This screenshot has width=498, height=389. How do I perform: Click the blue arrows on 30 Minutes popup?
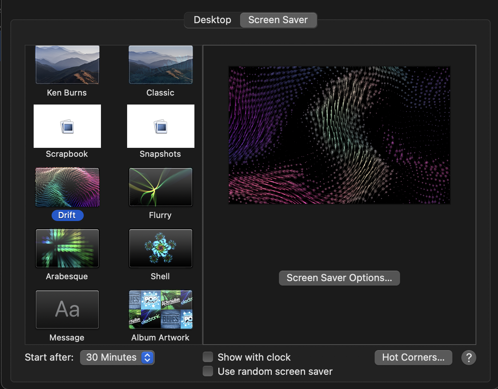(x=147, y=358)
